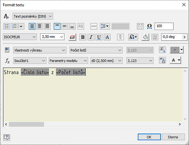Toggle Strikethrough formatting

(x=107, y=37)
